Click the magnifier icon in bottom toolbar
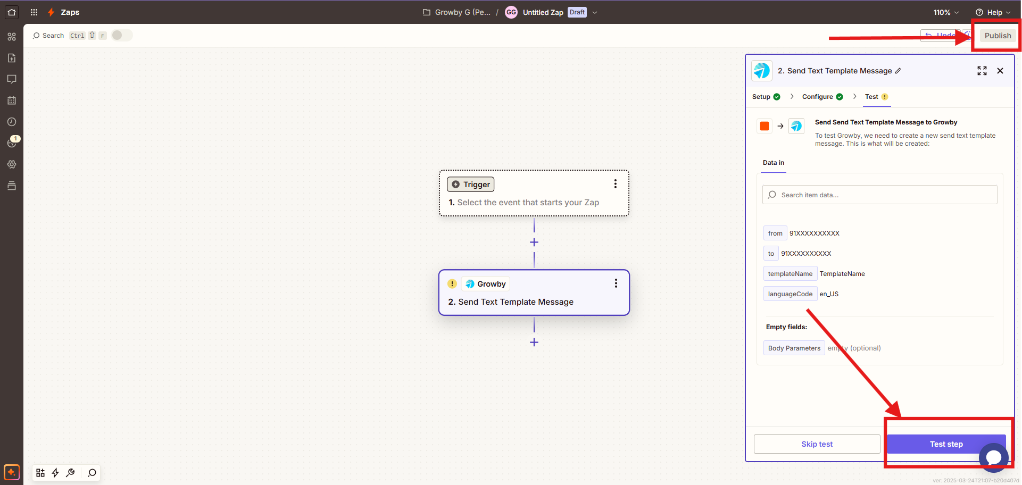1022x485 pixels. (x=92, y=473)
